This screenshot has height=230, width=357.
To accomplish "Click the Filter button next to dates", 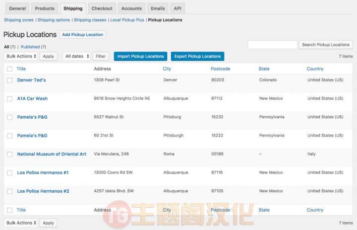I will tap(101, 56).
